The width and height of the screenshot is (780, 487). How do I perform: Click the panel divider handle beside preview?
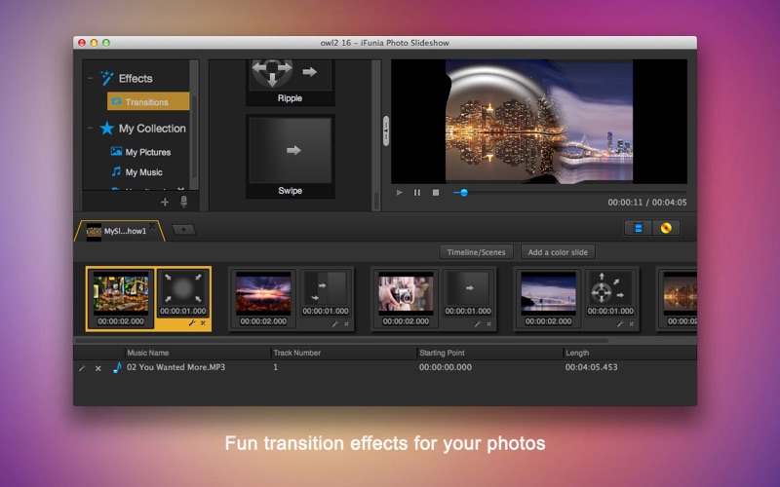(385, 131)
